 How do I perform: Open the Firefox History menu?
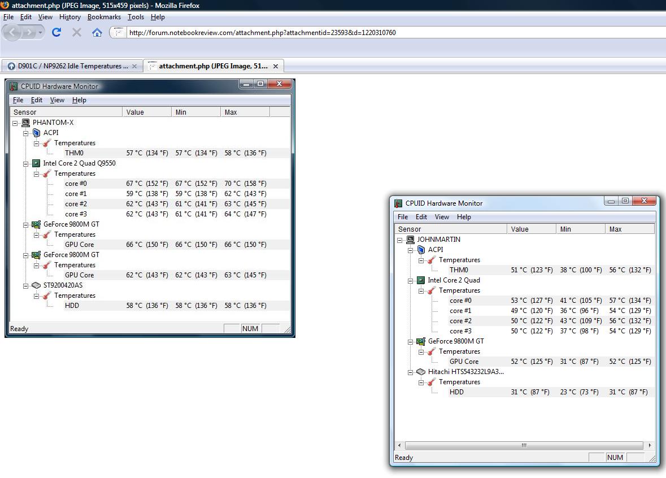click(70, 17)
